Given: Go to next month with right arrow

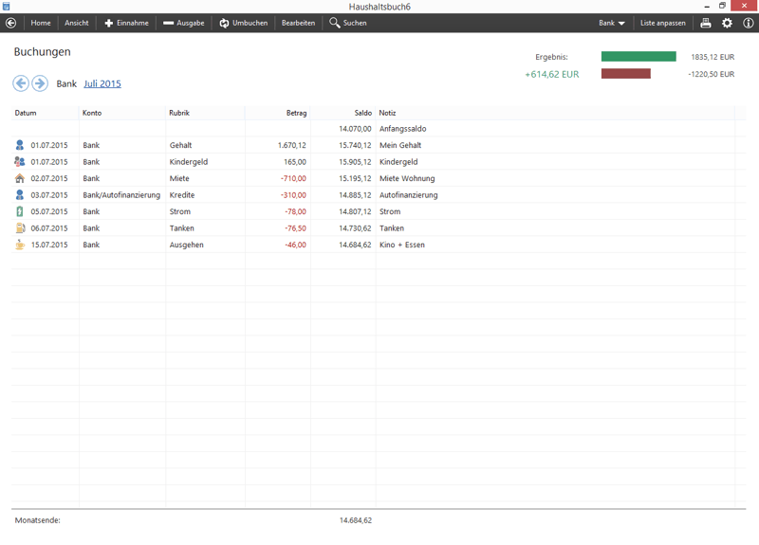Looking at the screenshot, I should click(x=40, y=83).
